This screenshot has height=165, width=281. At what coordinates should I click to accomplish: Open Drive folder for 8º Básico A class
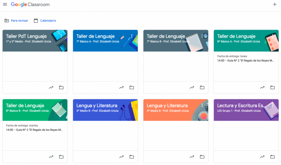pos(272,87)
